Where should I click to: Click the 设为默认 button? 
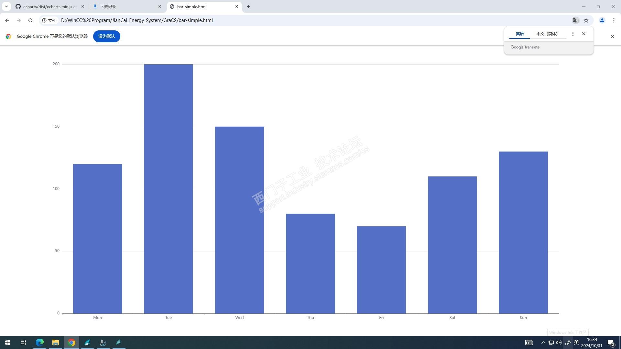tap(106, 36)
